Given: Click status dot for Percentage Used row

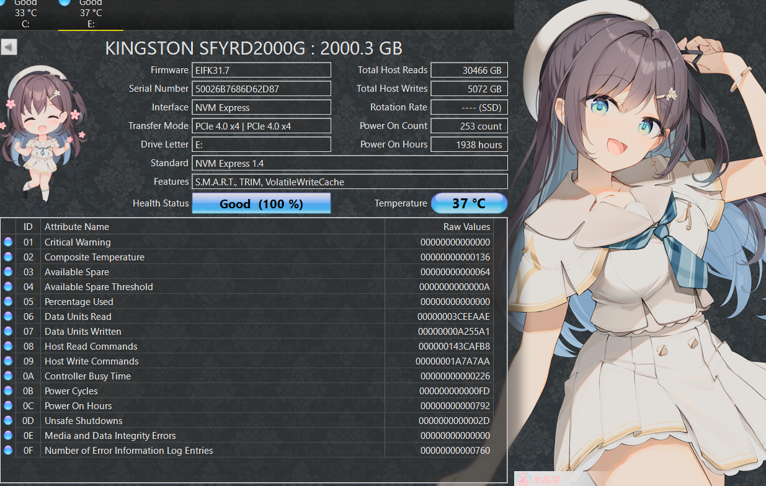Looking at the screenshot, I should point(8,301).
